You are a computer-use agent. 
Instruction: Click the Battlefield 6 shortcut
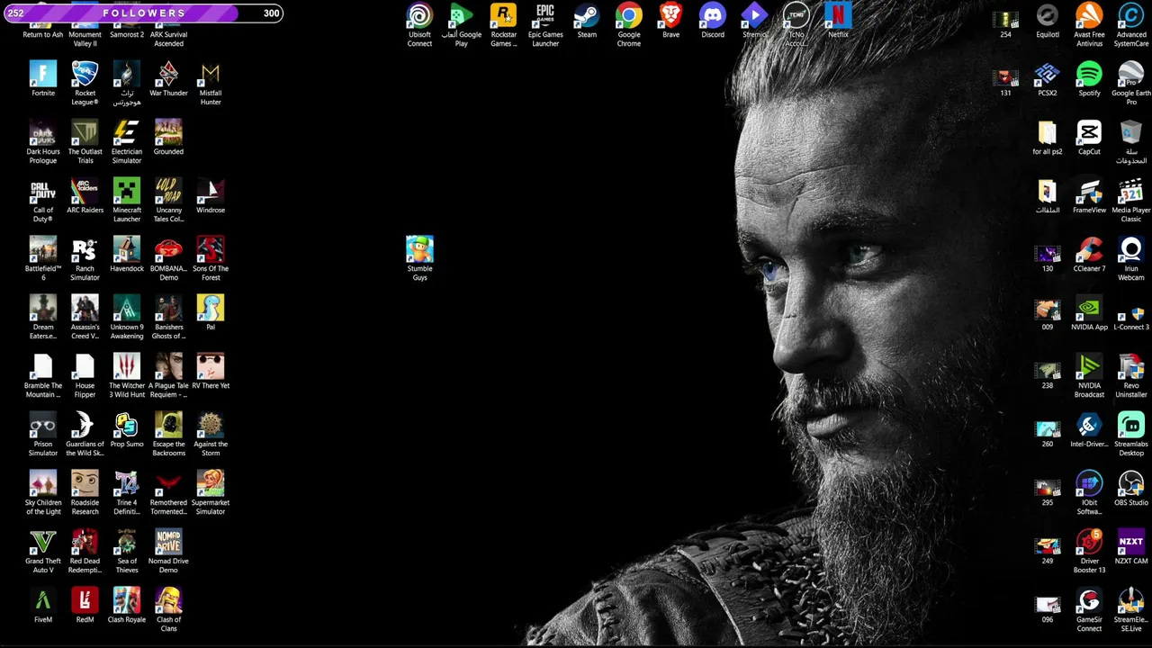[x=43, y=249]
